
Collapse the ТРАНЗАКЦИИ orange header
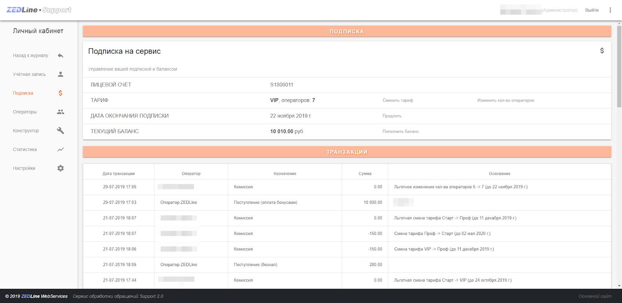[x=347, y=152]
